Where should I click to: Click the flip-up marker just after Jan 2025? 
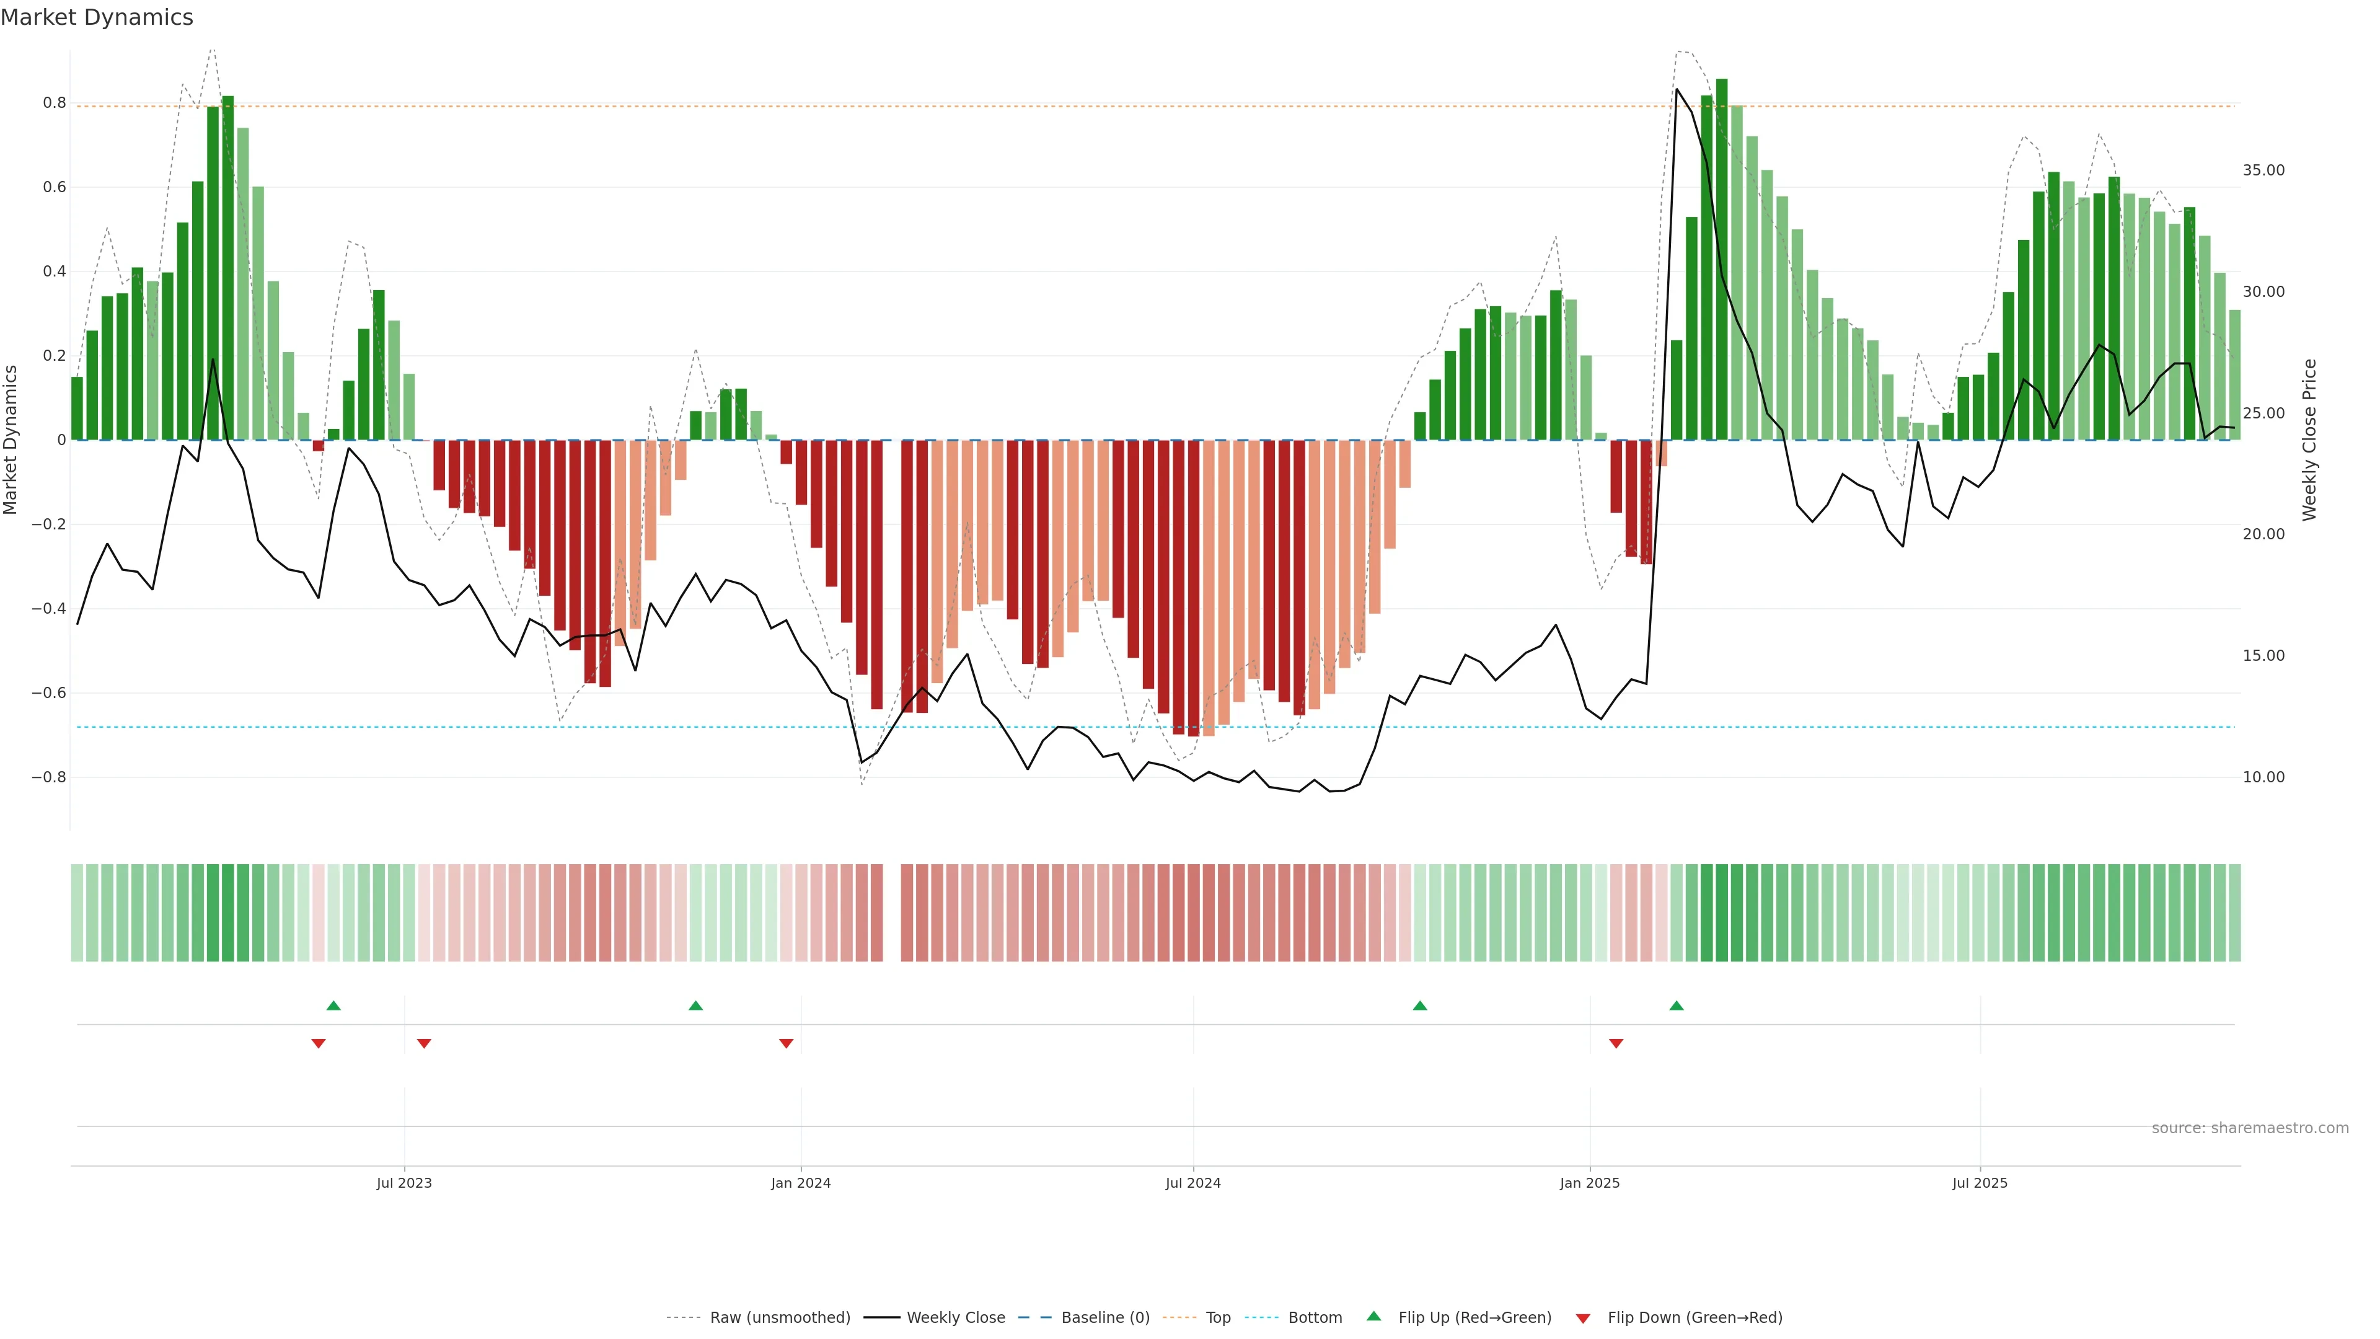click(1676, 1005)
